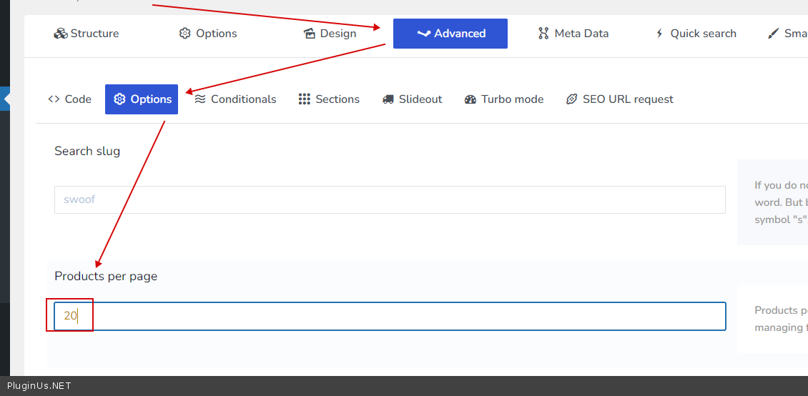
Task: Click the Slideout truck icon
Action: pos(388,99)
